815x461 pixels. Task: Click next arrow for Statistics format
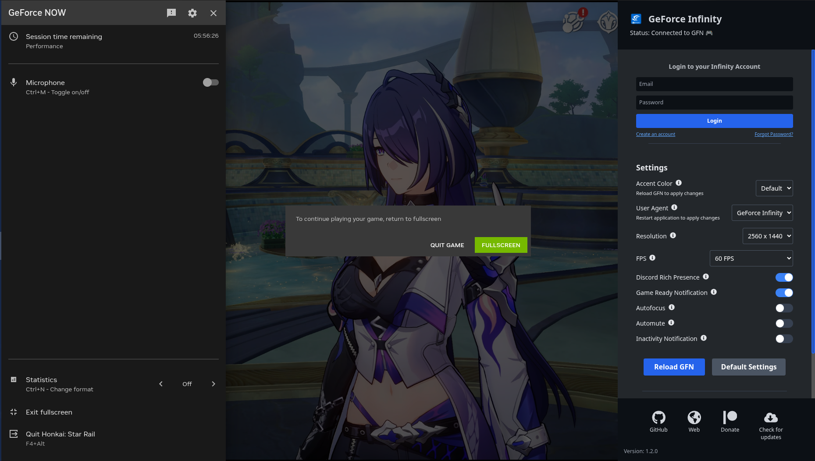tap(214, 384)
